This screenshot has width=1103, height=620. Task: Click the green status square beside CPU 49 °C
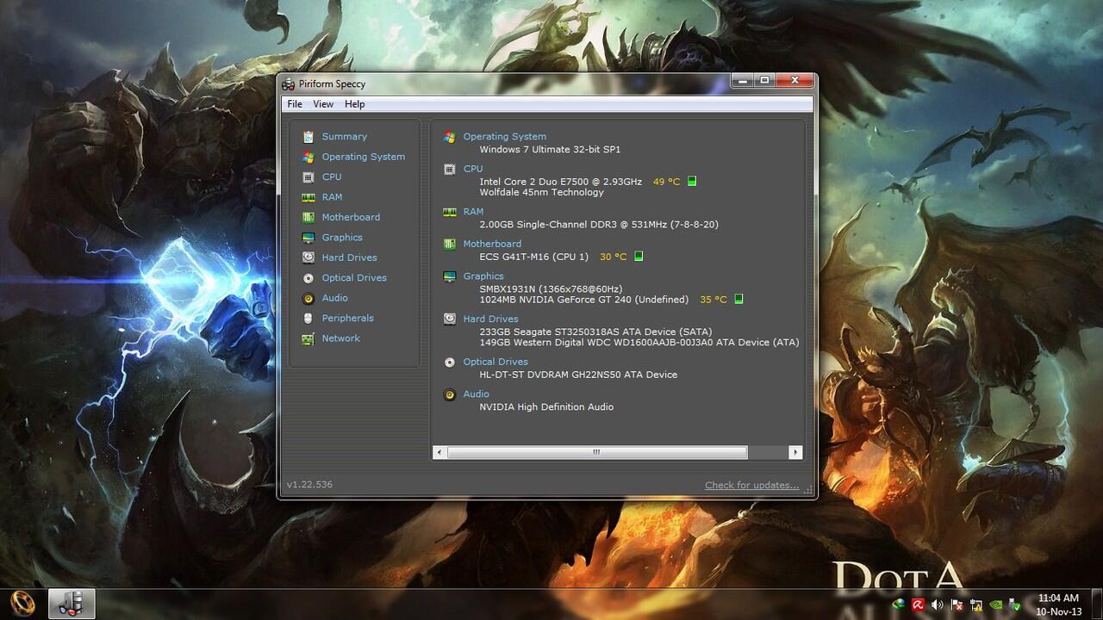(x=692, y=182)
